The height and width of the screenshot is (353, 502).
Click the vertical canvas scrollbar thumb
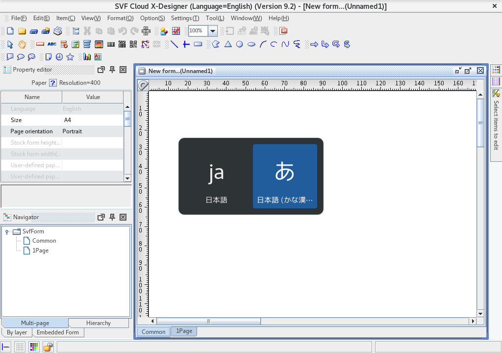tap(480, 123)
